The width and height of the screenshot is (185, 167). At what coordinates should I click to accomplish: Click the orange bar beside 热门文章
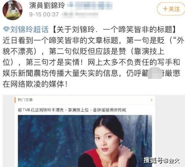click(15, 100)
